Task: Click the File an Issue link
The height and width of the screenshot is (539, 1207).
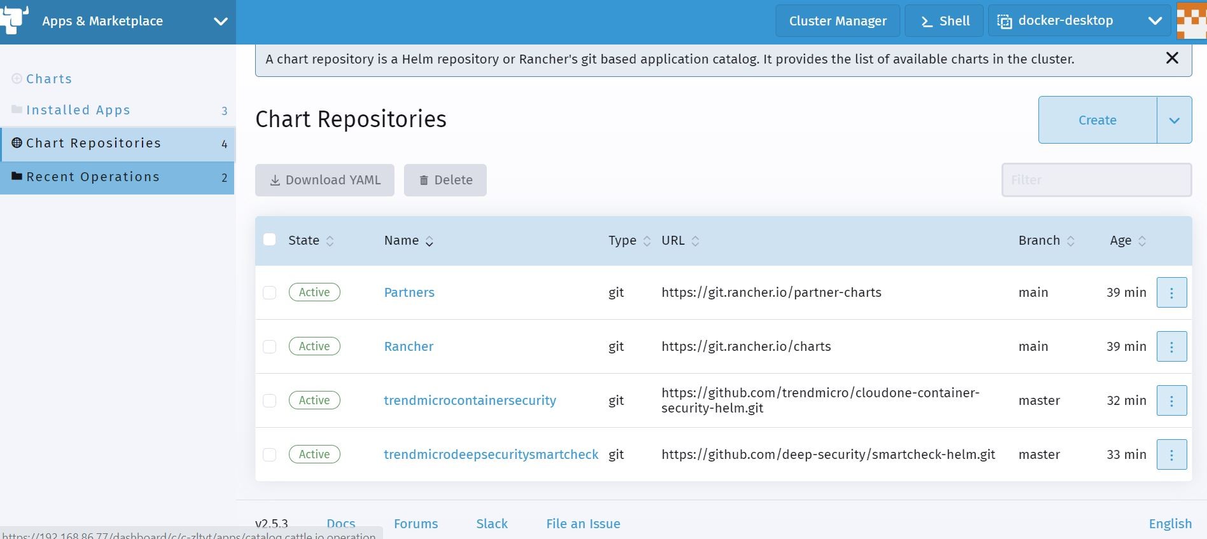Action: pyautogui.click(x=583, y=524)
